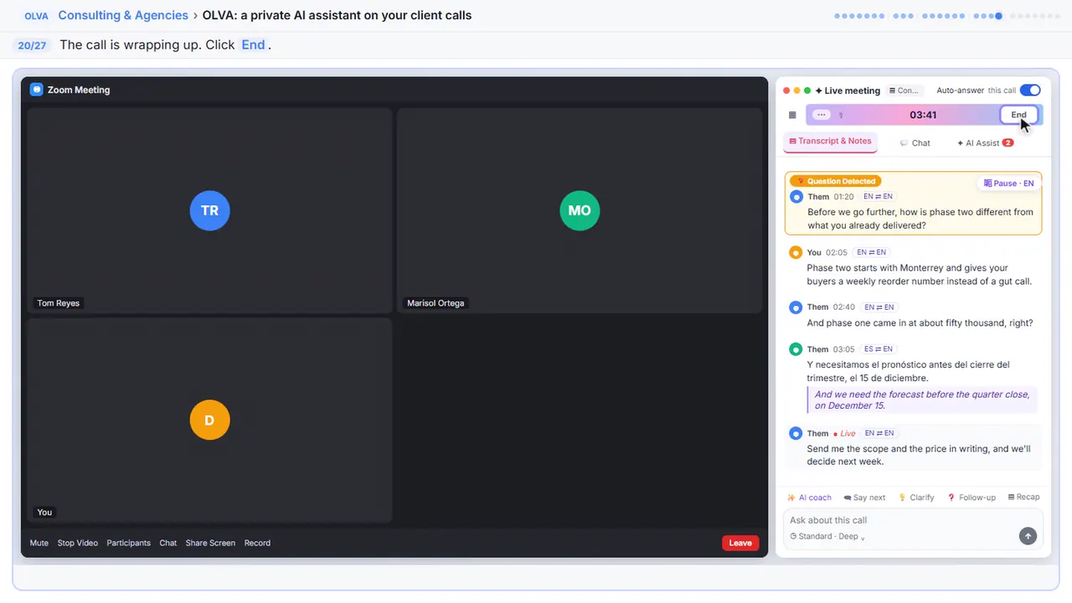Open Participants in Zoom Meeting toolbar
This screenshot has height=603, width=1072.
click(129, 543)
